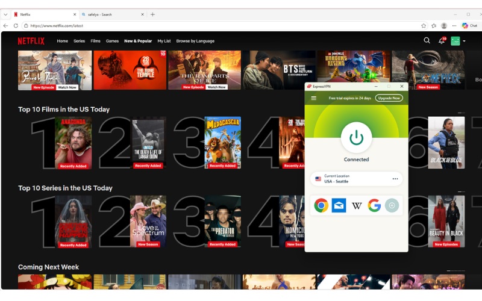Screen dimensions: 482x301
Task: Expand the tab actions dropdown chevron
Action: 5,14
